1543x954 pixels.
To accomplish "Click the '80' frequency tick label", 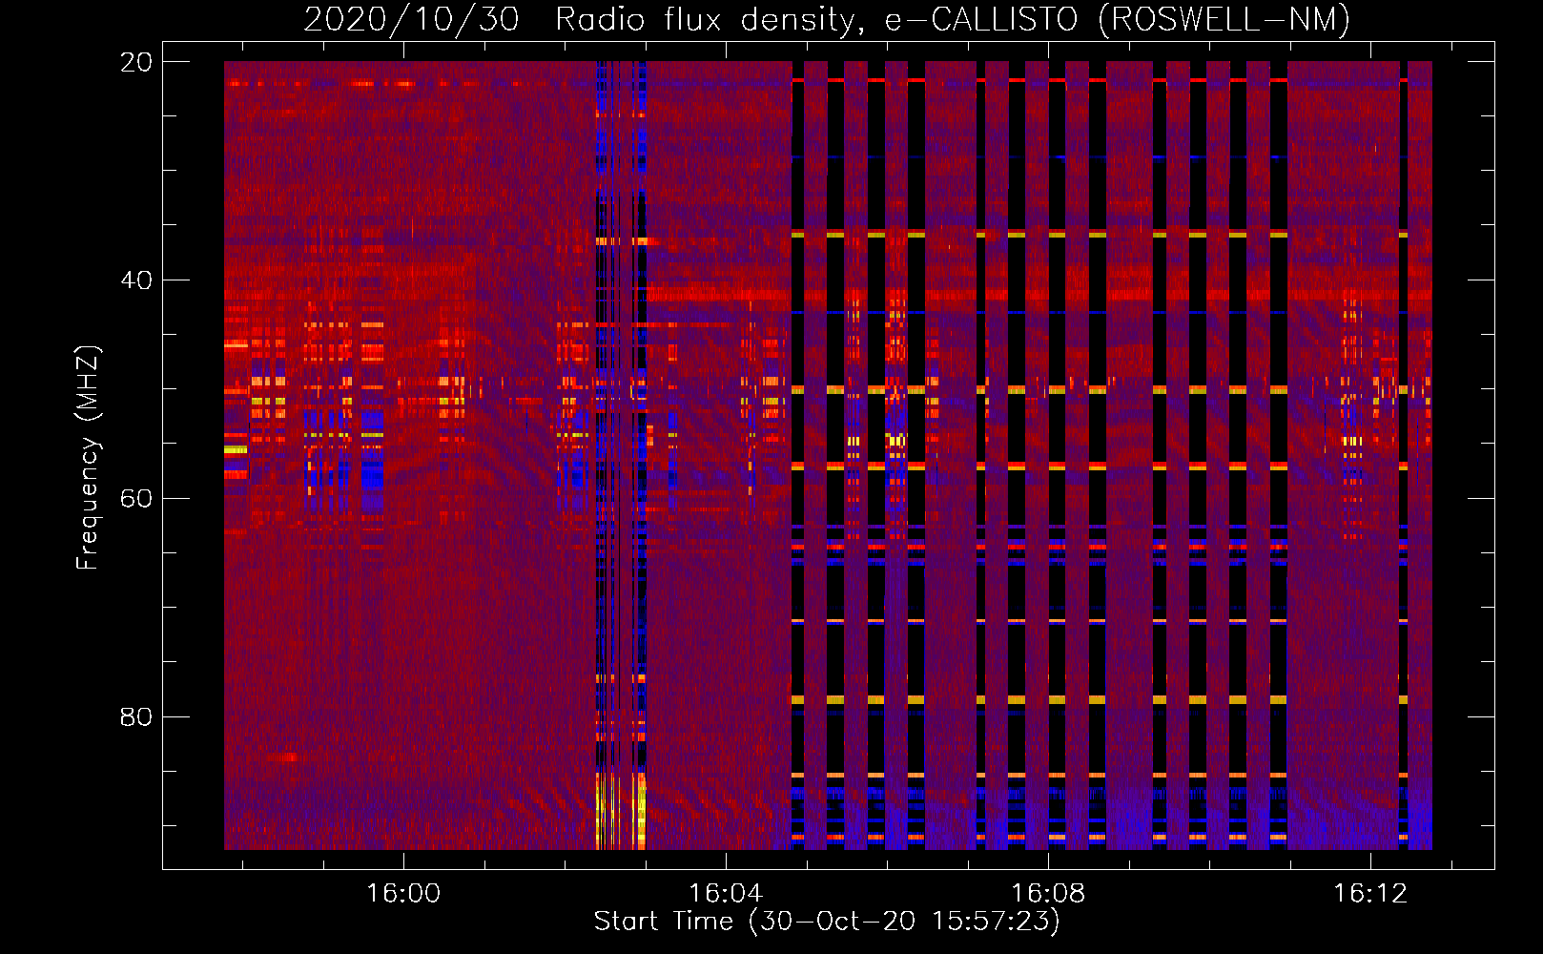I will click(x=135, y=716).
